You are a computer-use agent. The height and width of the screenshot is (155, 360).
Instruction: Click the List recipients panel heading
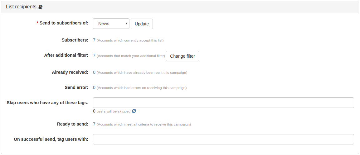(21, 7)
